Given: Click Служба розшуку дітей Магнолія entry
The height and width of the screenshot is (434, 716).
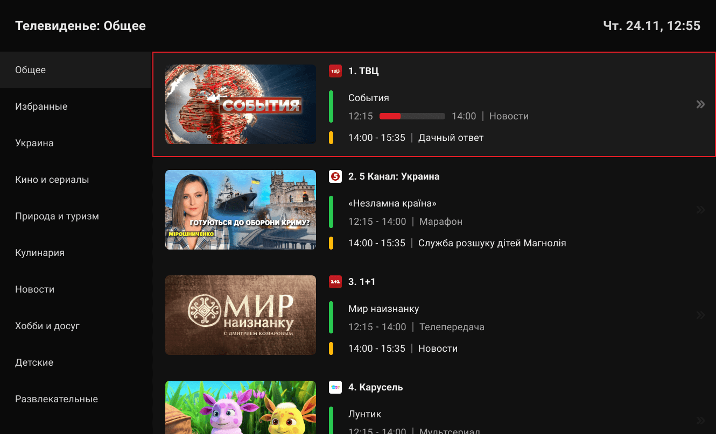Looking at the screenshot, I should coord(492,243).
